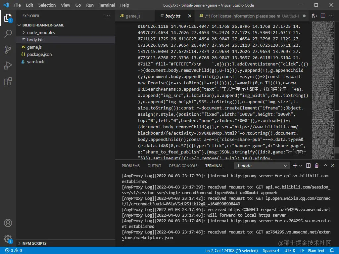The width and height of the screenshot is (339, 254).
Task: Open the Go menu
Action: pyautogui.click(x=78, y=5)
